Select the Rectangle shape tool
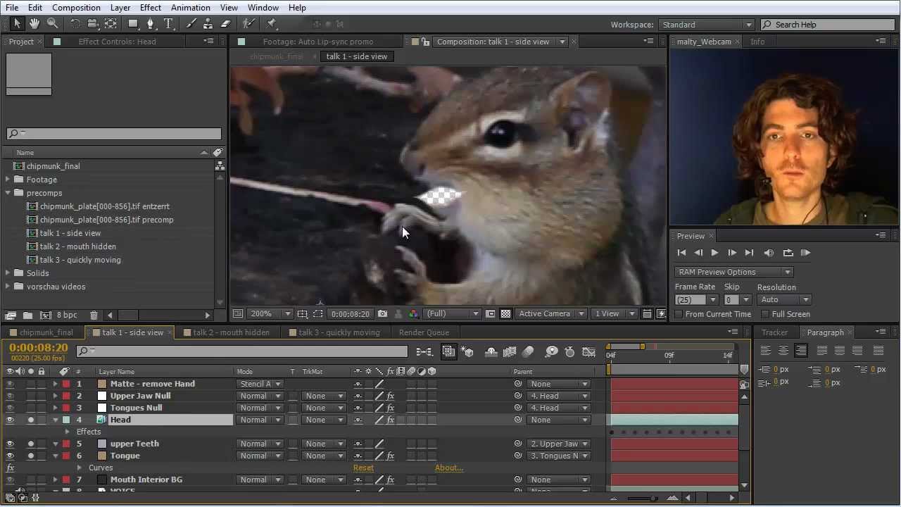The image size is (901, 507). tap(132, 24)
